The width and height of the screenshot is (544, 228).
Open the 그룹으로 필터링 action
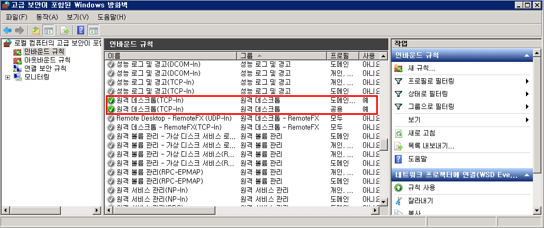pos(431,106)
